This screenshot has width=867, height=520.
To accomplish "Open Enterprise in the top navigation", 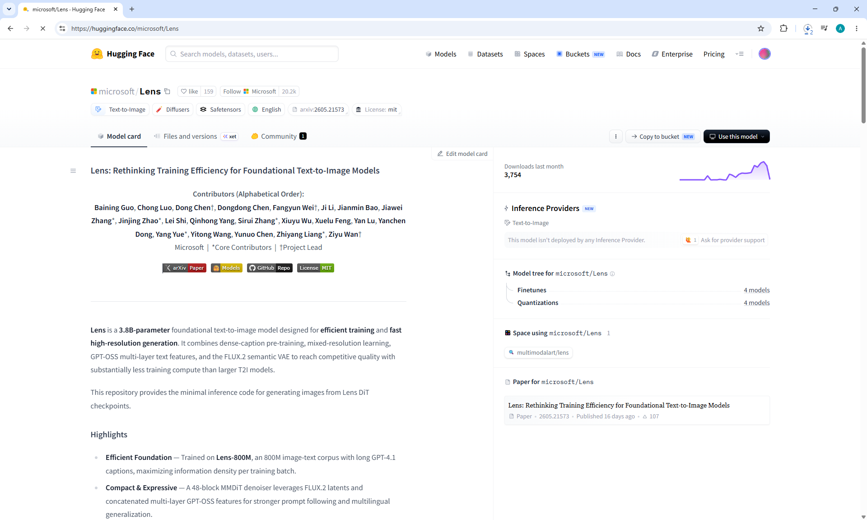I will [x=672, y=54].
